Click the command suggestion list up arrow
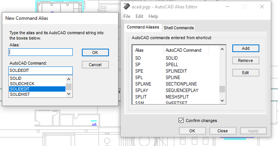 click(x=69, y=79)
